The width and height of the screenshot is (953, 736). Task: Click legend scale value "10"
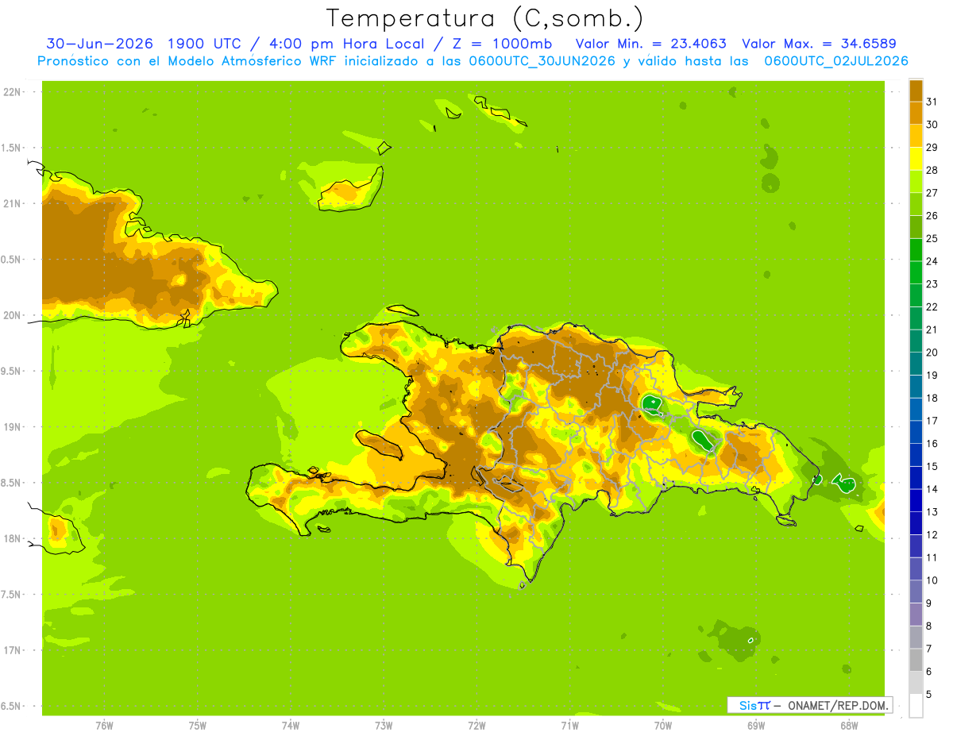click(932, 580)
